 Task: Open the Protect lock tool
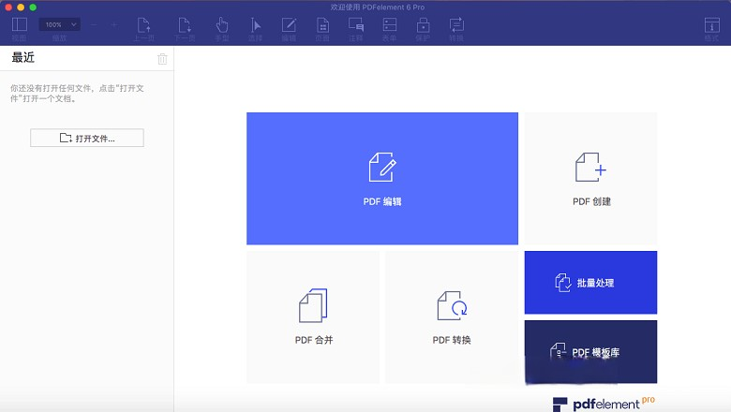point(423,24)
